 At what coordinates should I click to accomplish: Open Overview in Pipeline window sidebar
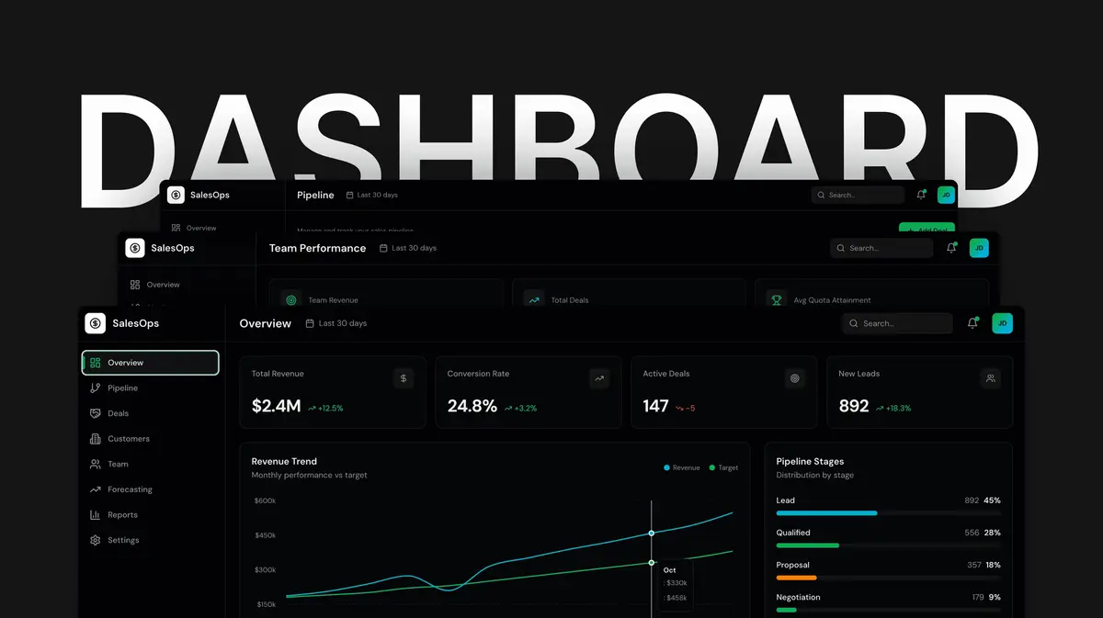(x=195, y=228)
